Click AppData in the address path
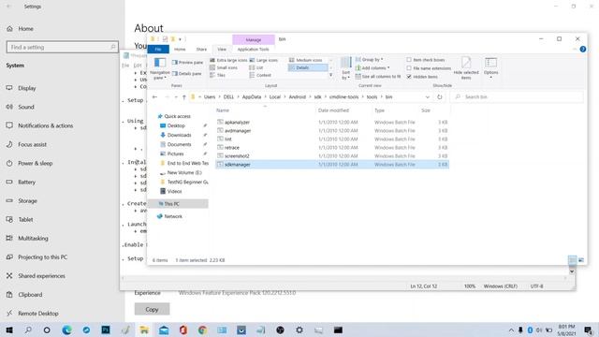The image size is (599, 337). pos(252,97)
